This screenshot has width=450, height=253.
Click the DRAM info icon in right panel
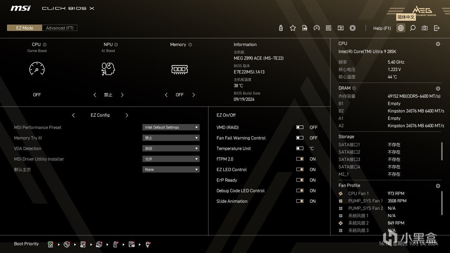coord(354,88)
